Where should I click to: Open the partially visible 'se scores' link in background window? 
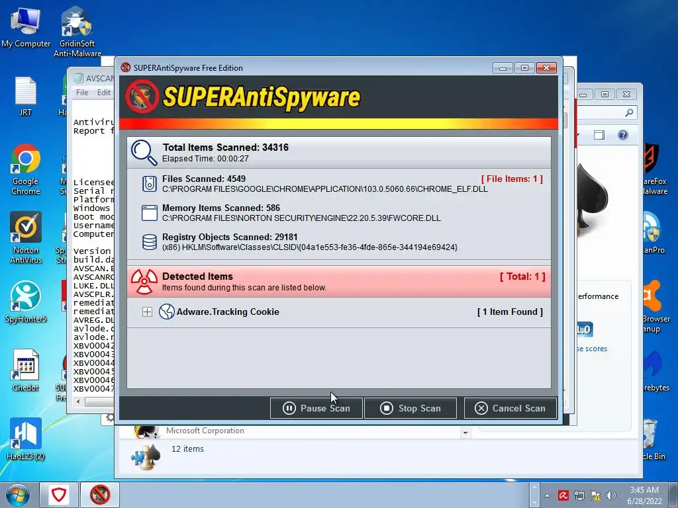592,349
